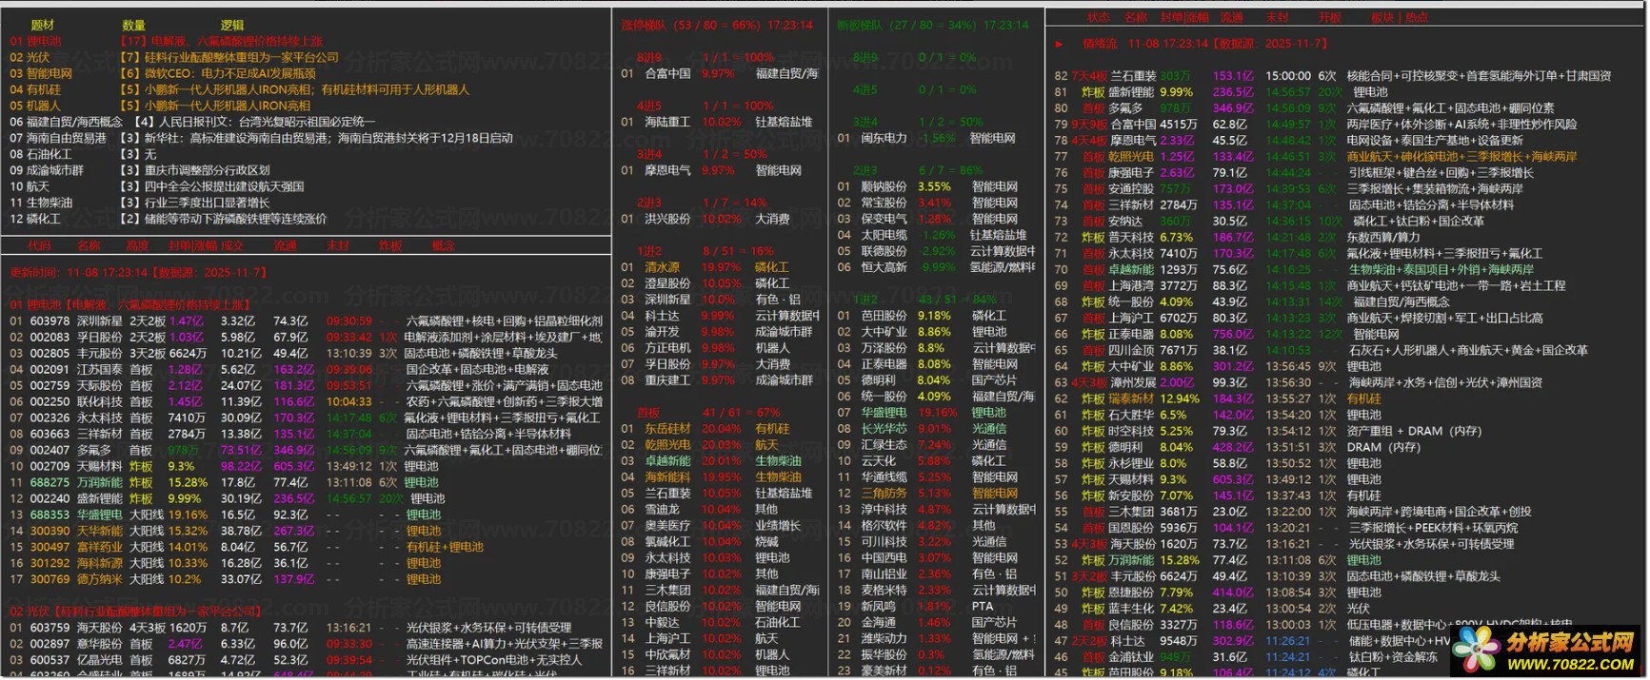Click the 开板 column header
The width and height of the screenshot is (1650, 680).
pos(1329,18)
